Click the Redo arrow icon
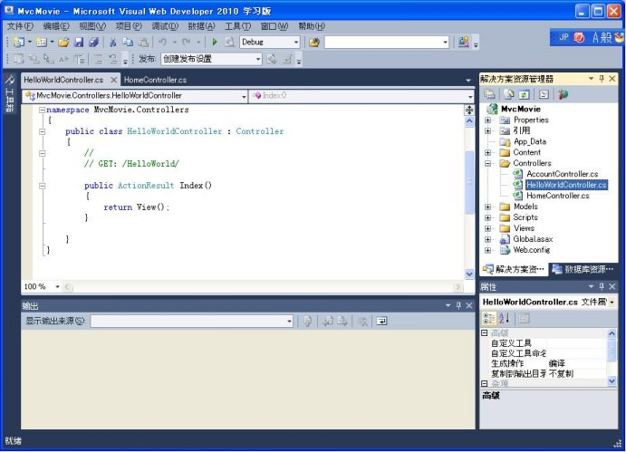 tap(186, 42)
